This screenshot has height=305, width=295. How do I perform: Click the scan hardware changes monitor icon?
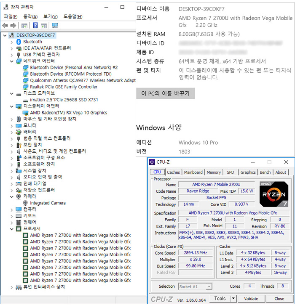pos(55,25)
